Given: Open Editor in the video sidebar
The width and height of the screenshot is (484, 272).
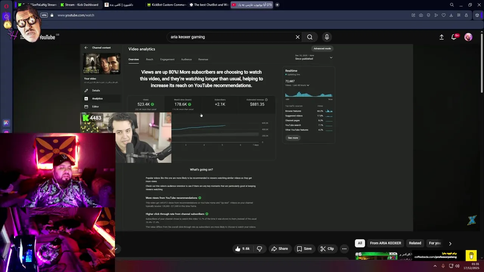Looking at the screenshot, I should pyautogui.click(x=95, y=107).
